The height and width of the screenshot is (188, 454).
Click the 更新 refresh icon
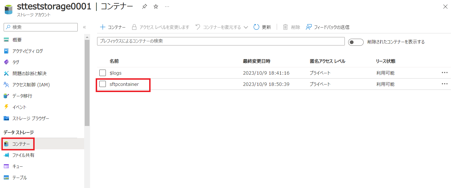[256, 27]
